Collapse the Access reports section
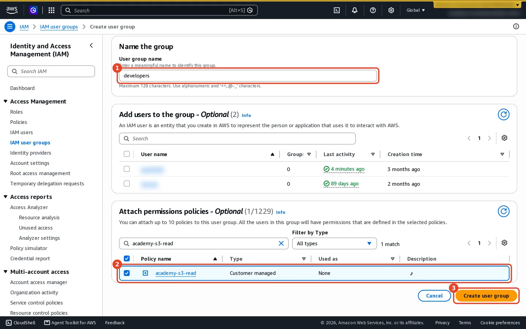The height and width of the screenshot is (329, 526). coord(5,197)
